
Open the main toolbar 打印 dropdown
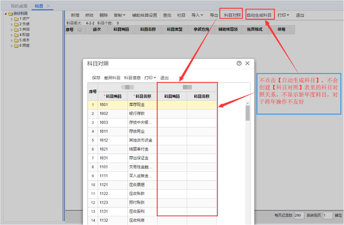point(283,15)
